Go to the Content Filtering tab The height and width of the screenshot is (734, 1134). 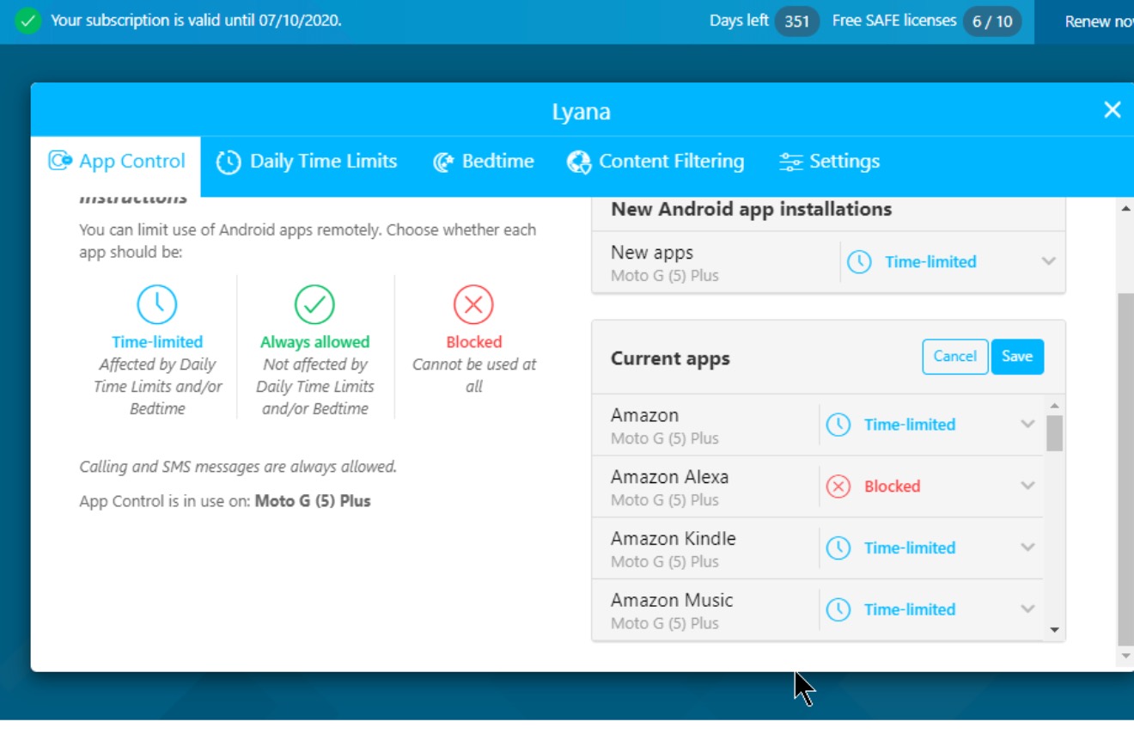tap(655, 162)
